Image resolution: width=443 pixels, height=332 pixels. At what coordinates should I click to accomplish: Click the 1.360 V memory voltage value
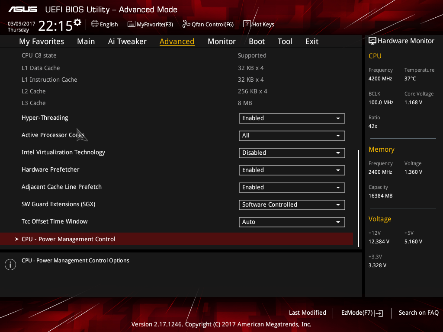pos(413,172)
